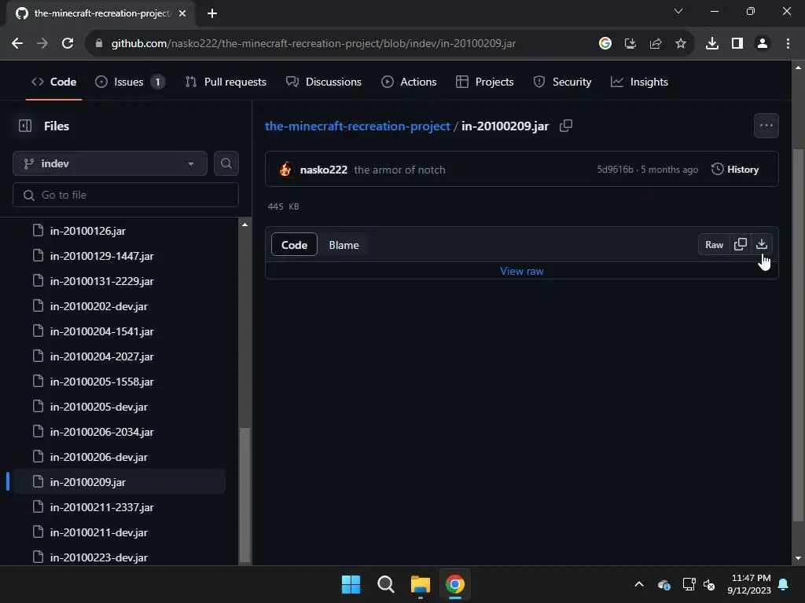Share this page icon in address bar
Viewport: 805px width, 603px height.
click(x=656, y=44)
